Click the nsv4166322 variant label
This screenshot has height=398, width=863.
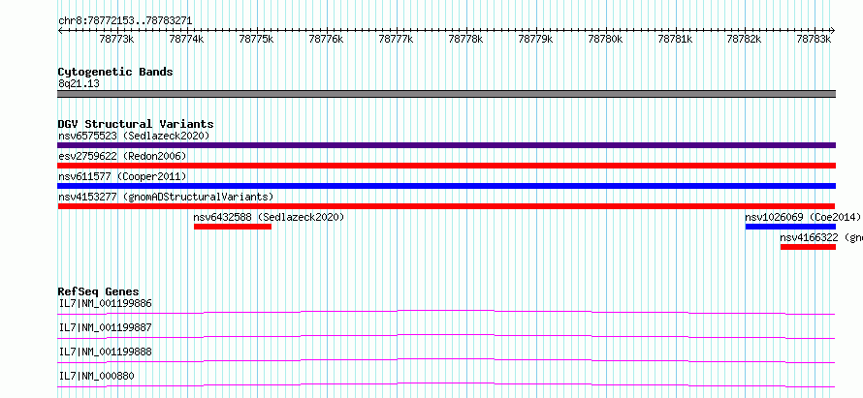[x=821, y=237]
